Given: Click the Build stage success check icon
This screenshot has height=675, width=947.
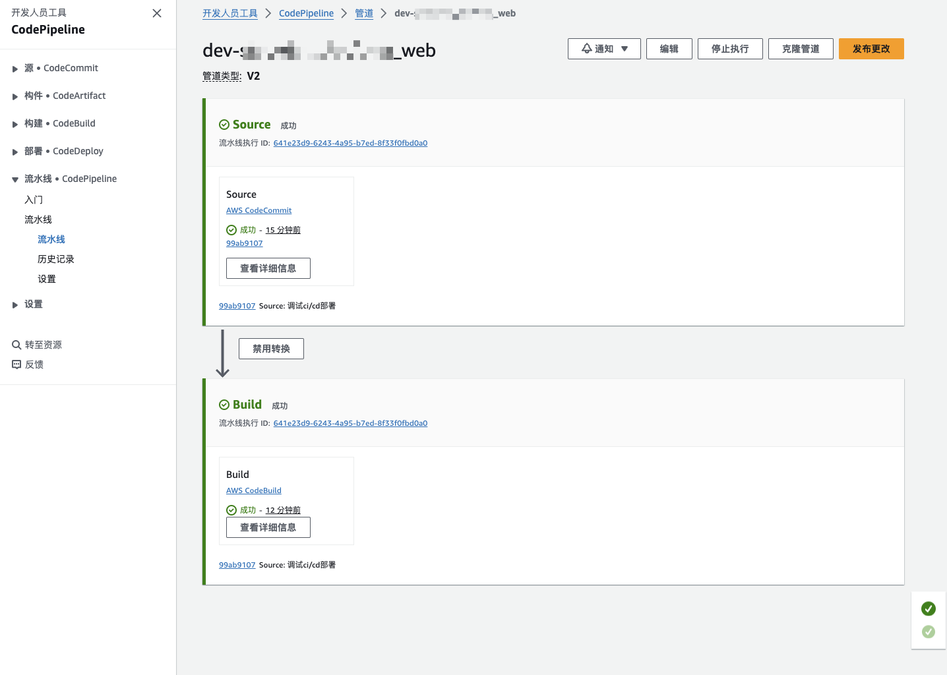Looking at the screenshot, I should 224,405.
